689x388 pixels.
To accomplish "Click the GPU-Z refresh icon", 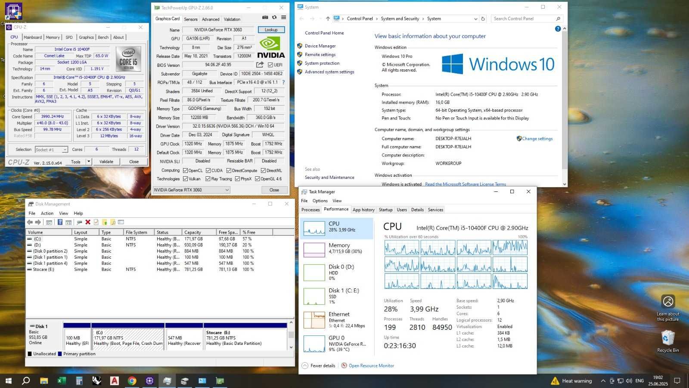I will point(274,18).
